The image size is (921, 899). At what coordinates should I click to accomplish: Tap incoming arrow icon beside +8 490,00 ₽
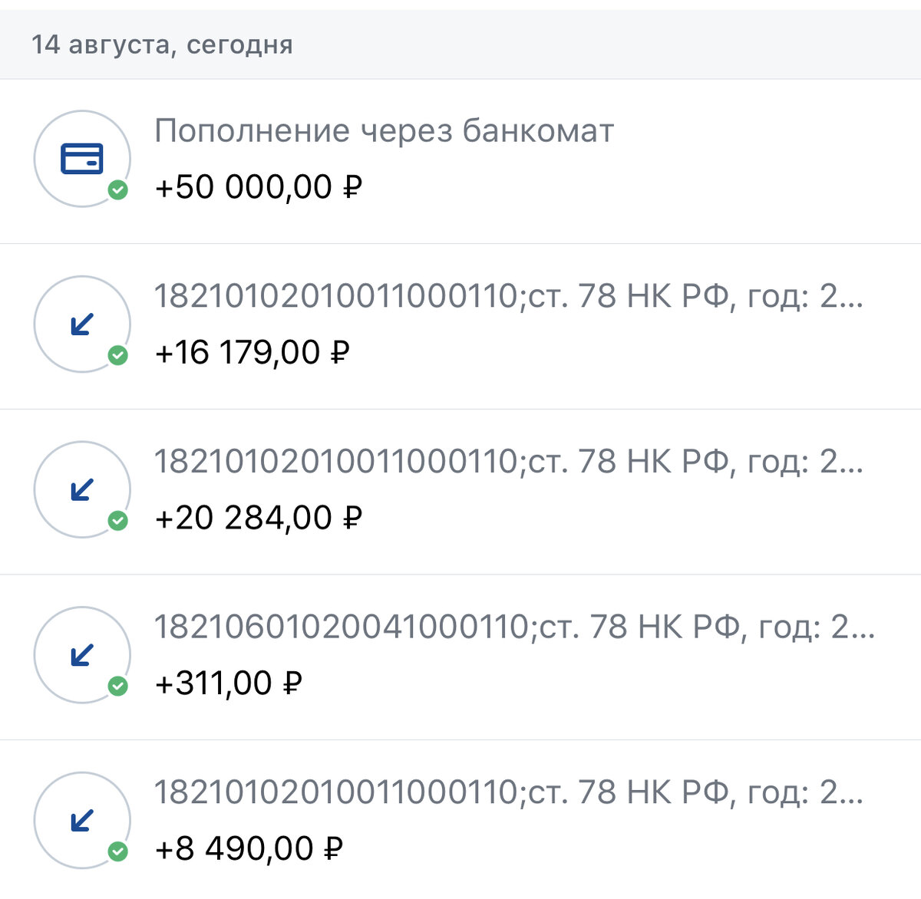pos(81,820)
